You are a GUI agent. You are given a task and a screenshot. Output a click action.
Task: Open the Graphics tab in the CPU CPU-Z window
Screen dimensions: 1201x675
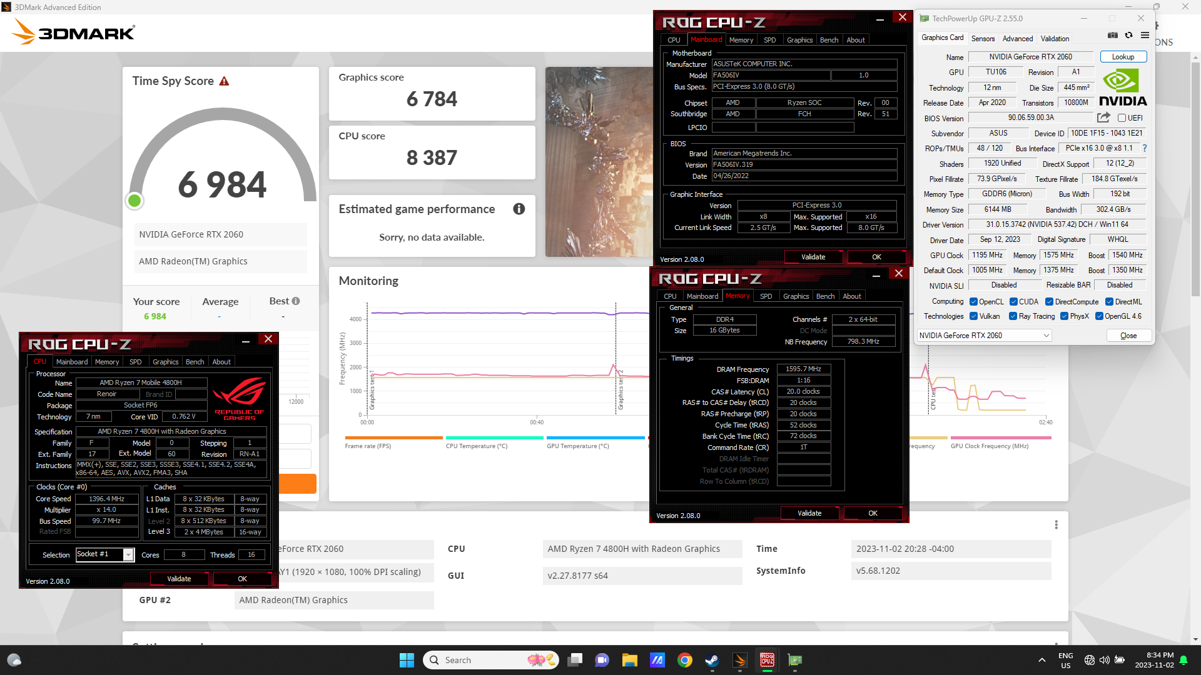[166, 362]
